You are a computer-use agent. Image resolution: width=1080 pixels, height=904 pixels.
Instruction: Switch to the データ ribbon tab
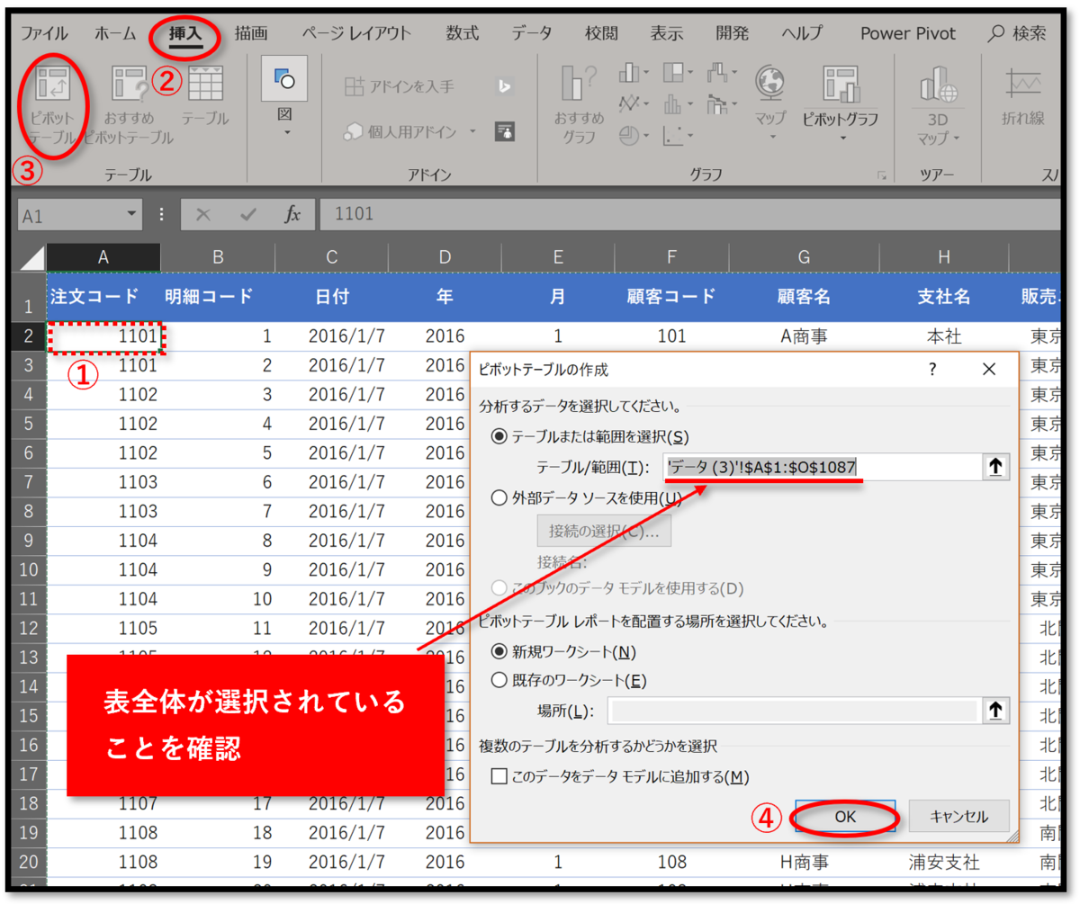click(532, 32)
